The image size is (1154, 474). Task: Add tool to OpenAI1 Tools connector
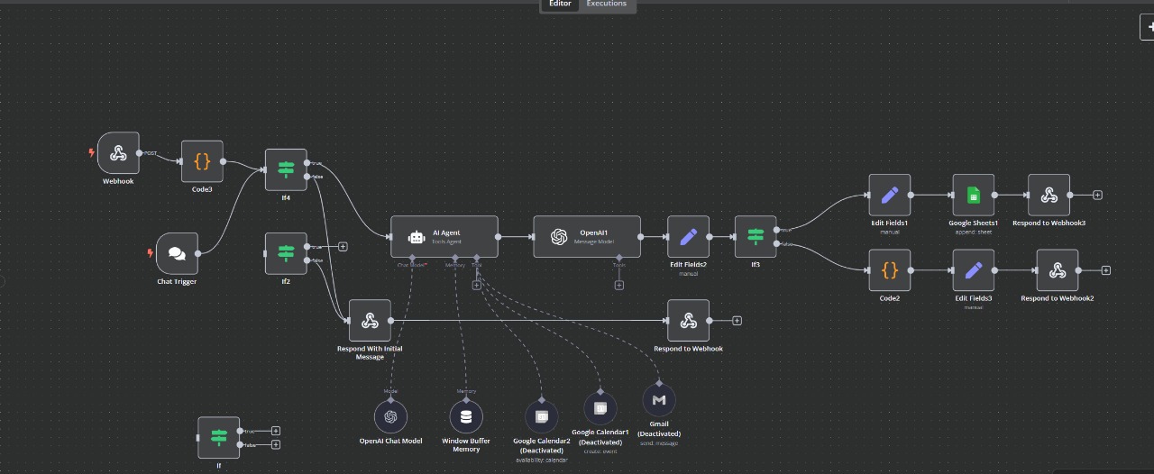(619, 285)
